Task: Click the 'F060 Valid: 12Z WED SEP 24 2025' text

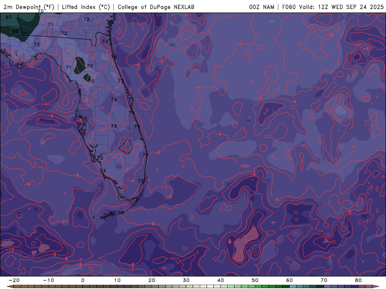Action: [x=333, y=7]
